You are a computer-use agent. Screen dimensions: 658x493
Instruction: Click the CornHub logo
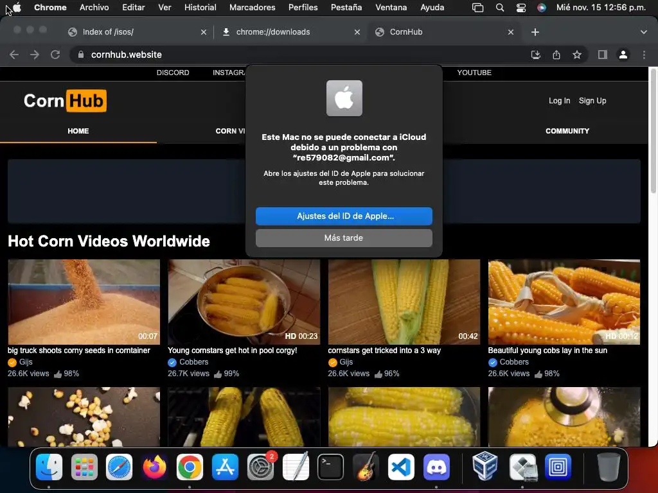coord(65,101)
